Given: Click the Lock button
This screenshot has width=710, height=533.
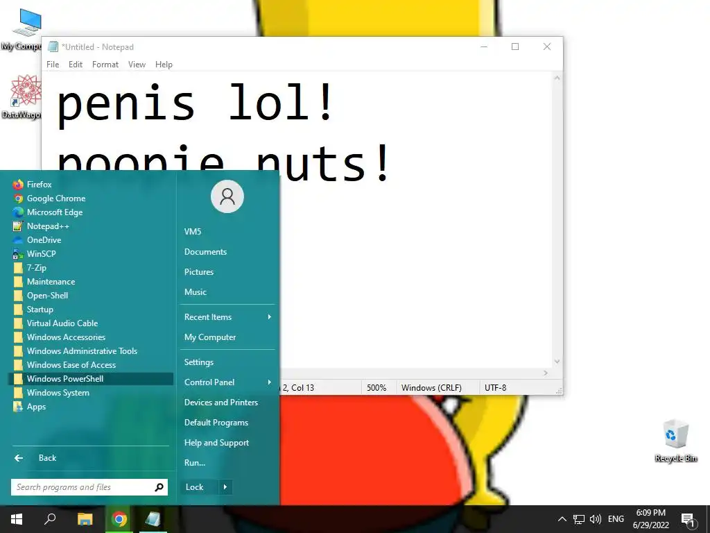Looking at the screenshot, I should pos(199,487).
